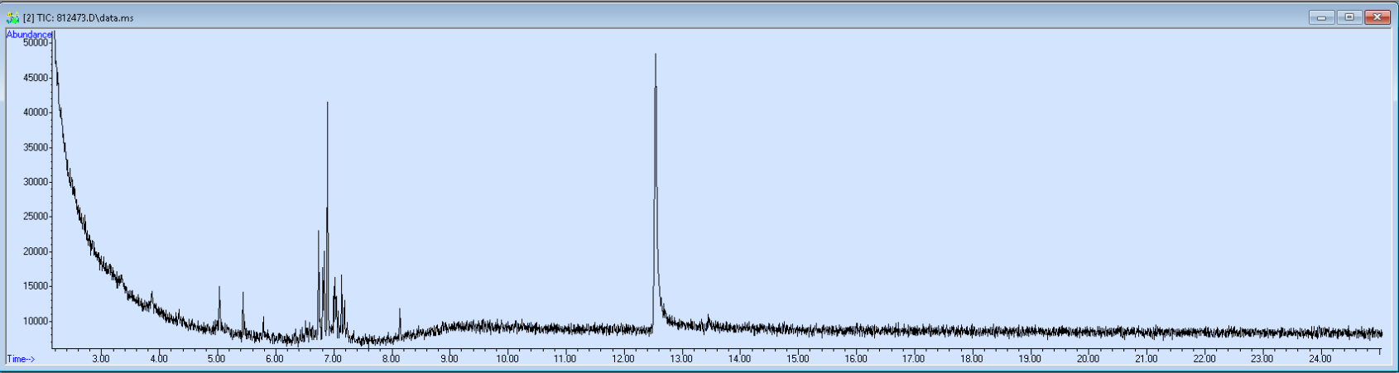This screenshot has height=373, width=1399.
Task: Minimize the TIC chromatogram window
Action: 1321,17
